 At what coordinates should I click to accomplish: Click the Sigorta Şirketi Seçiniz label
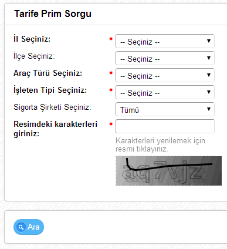click(x=52, y=107)
